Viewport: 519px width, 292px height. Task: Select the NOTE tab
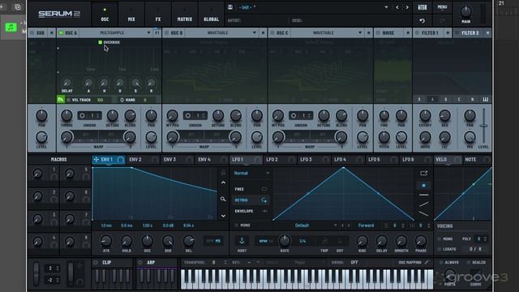pos(470,160)
